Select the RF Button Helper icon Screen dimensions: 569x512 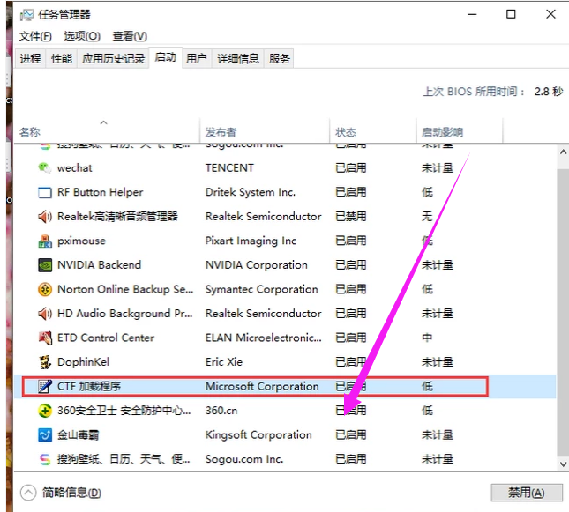pyautogui.click(x=45, y=192)
